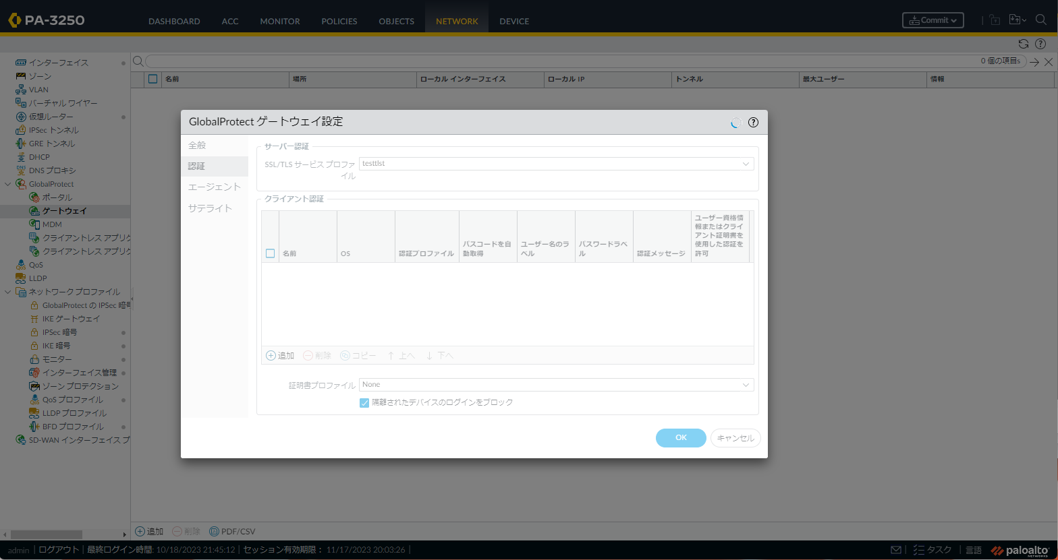Collapse the GlobalProtect tree node

pos(8,184)
